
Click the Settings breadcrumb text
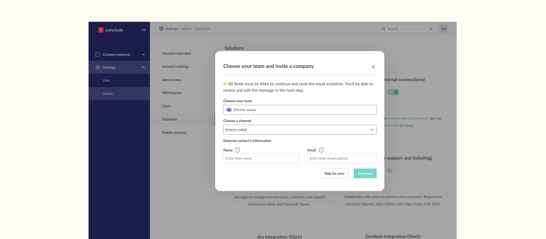pyautogui.click(x=172, y=29)
